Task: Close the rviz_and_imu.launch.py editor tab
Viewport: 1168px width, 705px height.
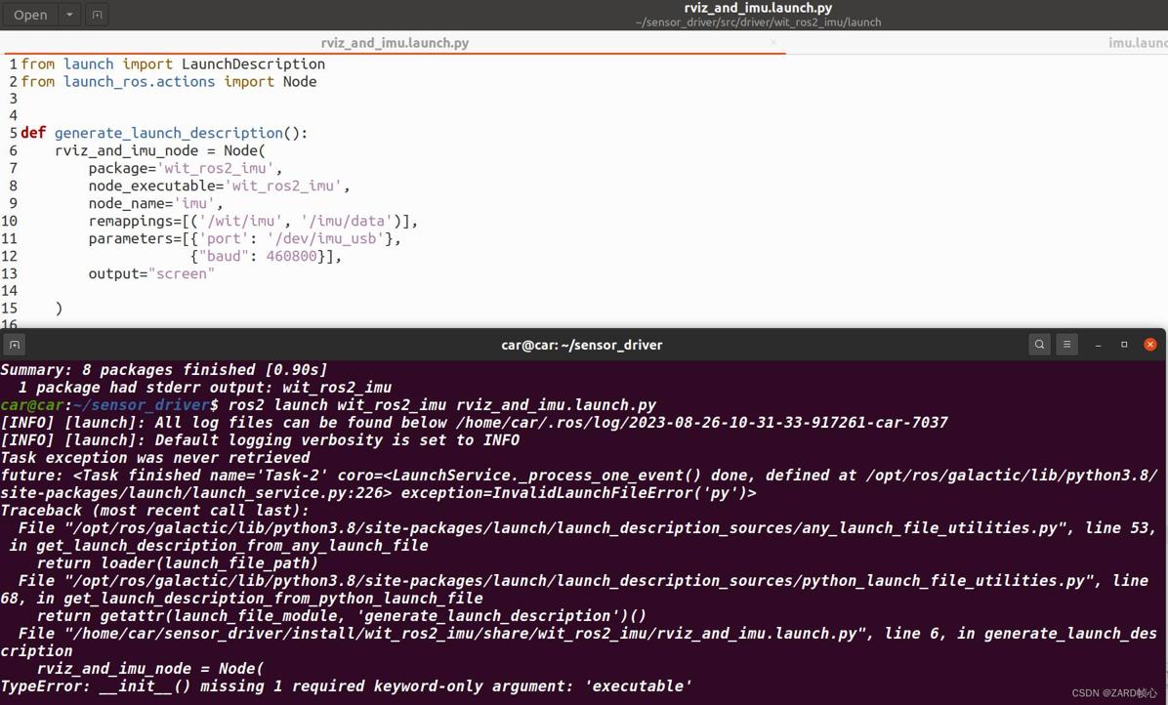Action: 773,43
